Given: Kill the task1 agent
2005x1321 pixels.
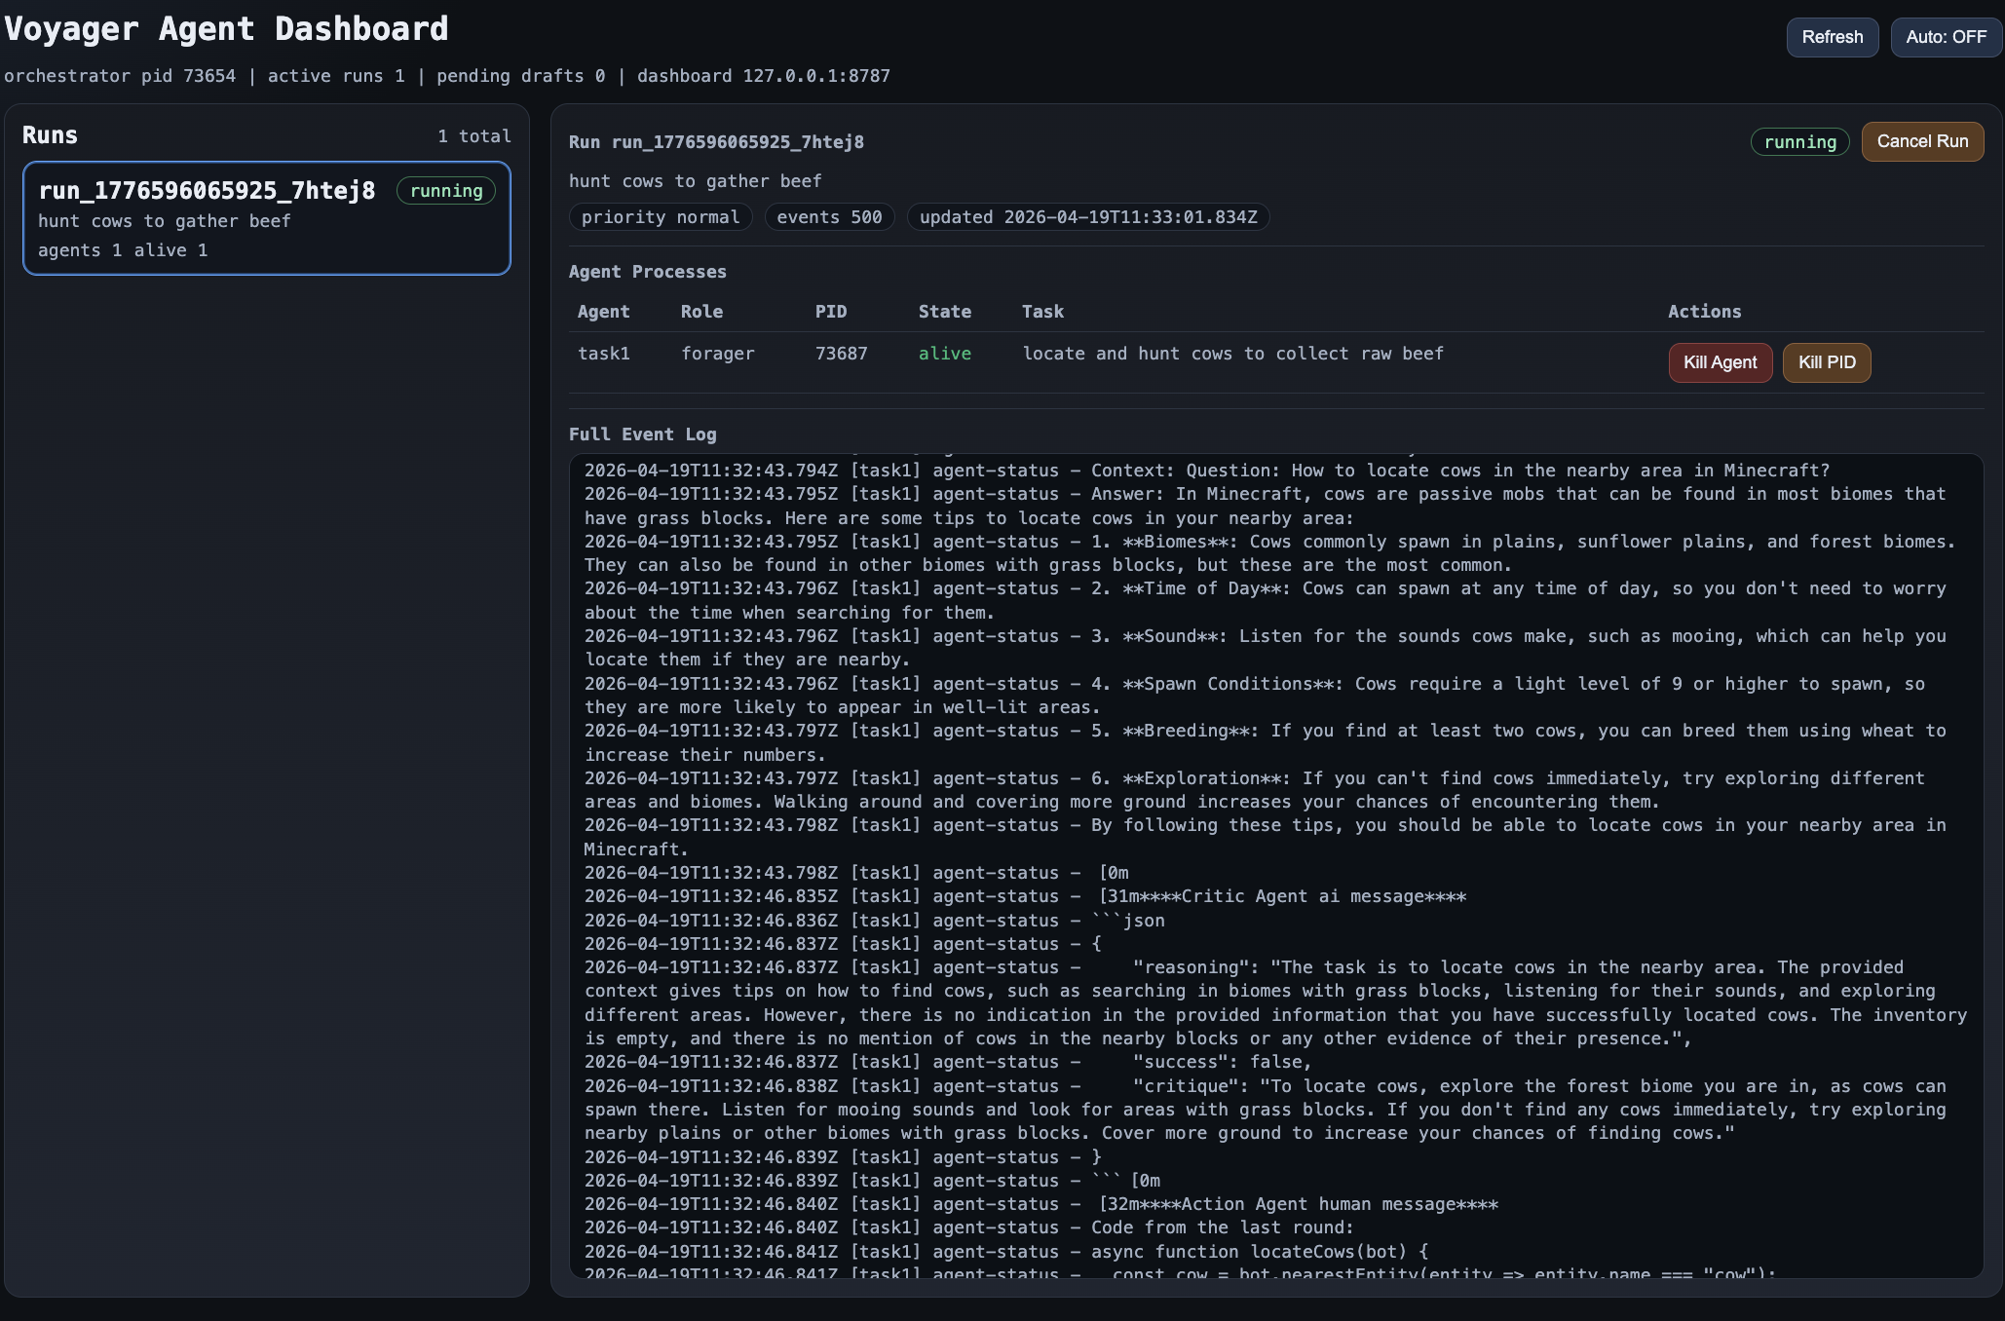Looking at the screenshot, I should [1720, 362].
